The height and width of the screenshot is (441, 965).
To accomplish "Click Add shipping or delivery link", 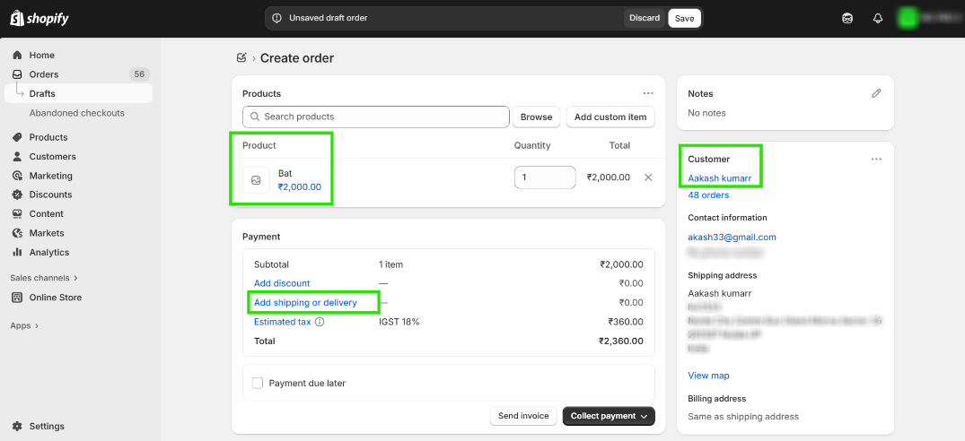I will (305, 303).
